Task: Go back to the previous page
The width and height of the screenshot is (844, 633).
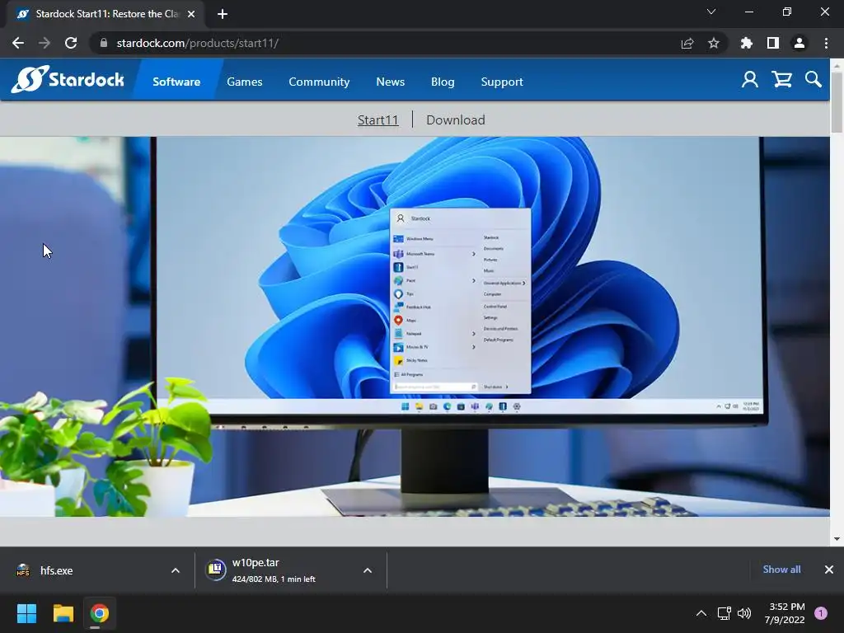Action: pyautogui.click(x=18, y=43)
